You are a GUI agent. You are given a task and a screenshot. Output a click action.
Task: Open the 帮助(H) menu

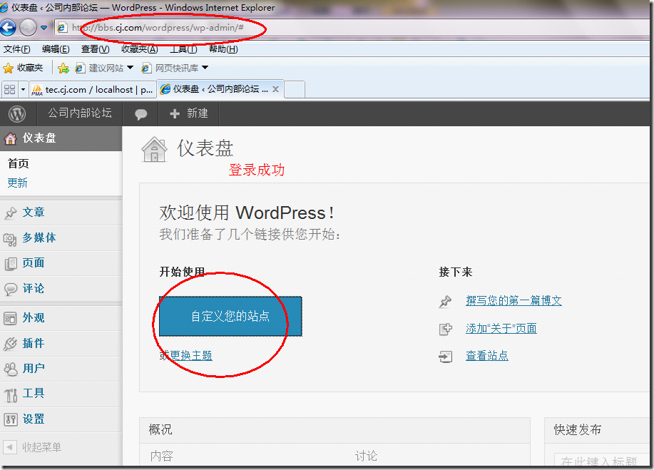pos(223,49)
